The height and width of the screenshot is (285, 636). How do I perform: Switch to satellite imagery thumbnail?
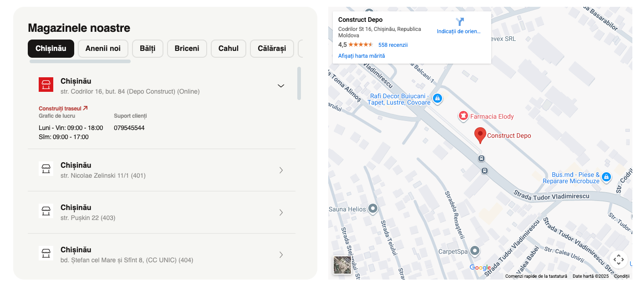(x=342, y=265)
